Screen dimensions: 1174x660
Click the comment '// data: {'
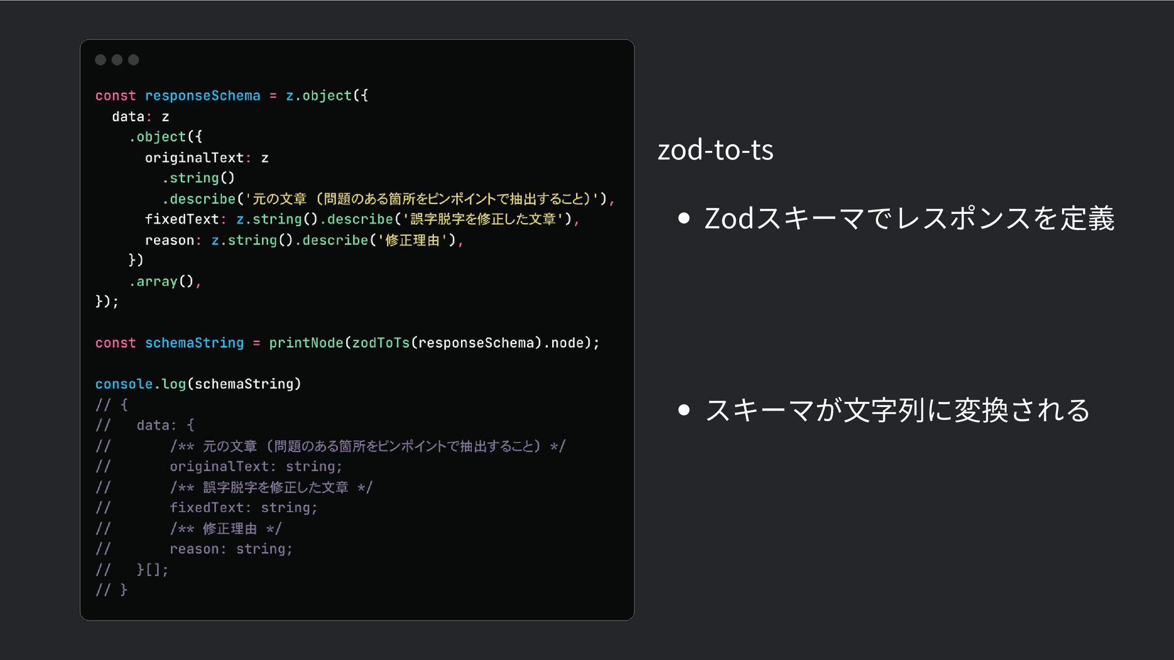[145, 425]
